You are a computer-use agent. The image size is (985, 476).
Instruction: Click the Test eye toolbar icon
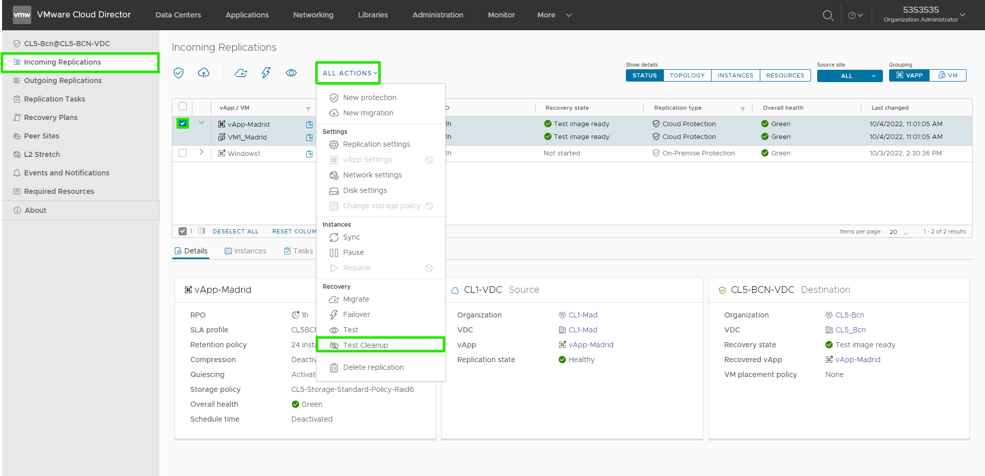click(x=291, y=73)
